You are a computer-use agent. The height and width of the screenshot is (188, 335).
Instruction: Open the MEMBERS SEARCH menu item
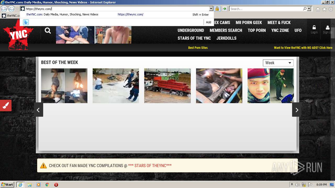[x=226, y=30]
